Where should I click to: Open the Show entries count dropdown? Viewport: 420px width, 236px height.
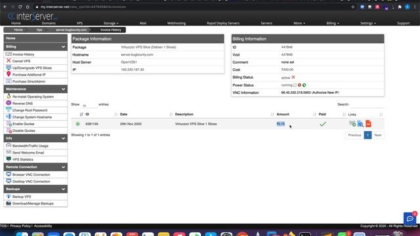89,105
